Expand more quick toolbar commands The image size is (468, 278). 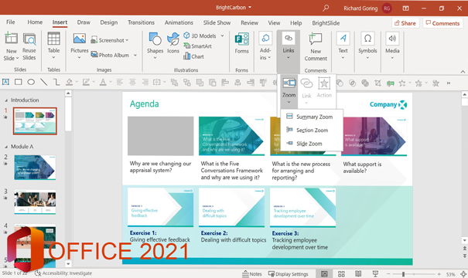[x=449, y=83]
